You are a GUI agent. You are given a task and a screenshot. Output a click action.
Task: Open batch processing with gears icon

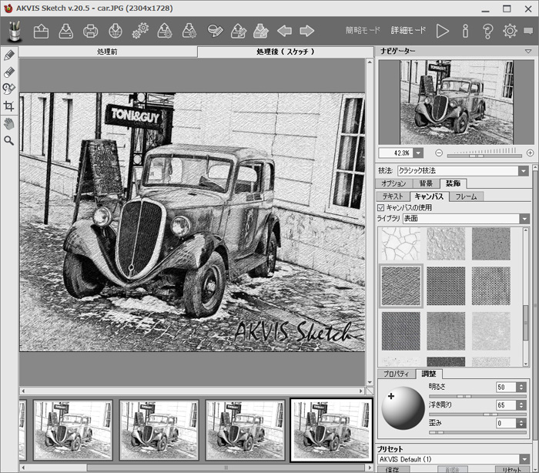click(x=140, y=31)
